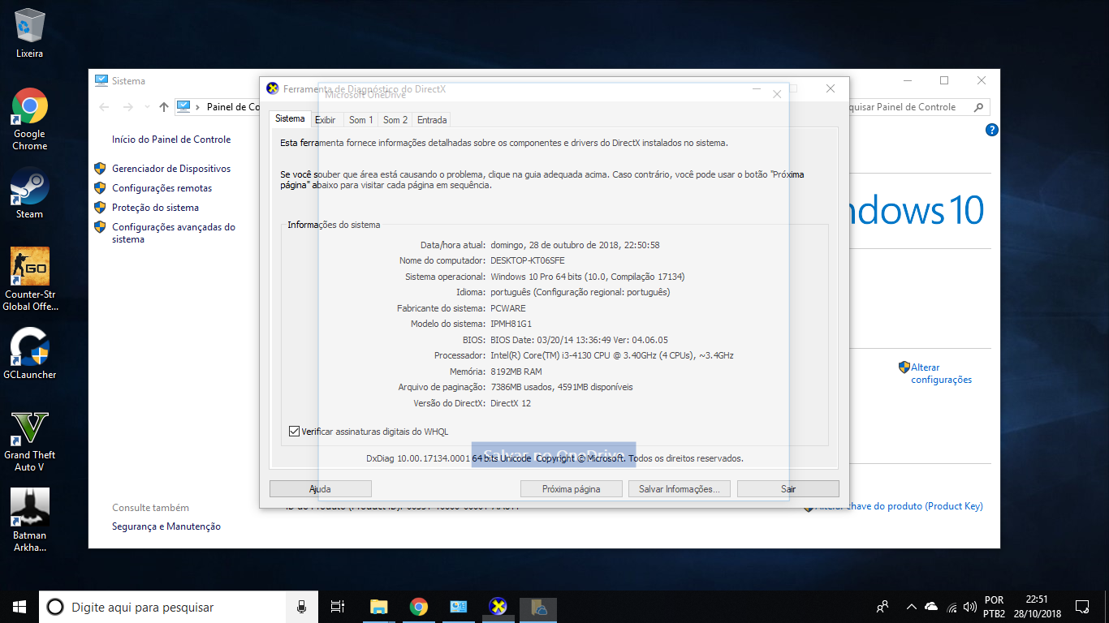The height and width of the screenshot is (623, 1109).
Task: Open the Windows Start menu
Action: pyautogui.click(x=19, y=607)
